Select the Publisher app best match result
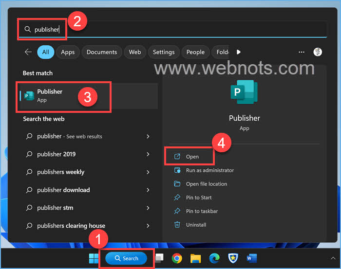The height and width of the screenshot is (269, 341). click(x=89, y=96)
